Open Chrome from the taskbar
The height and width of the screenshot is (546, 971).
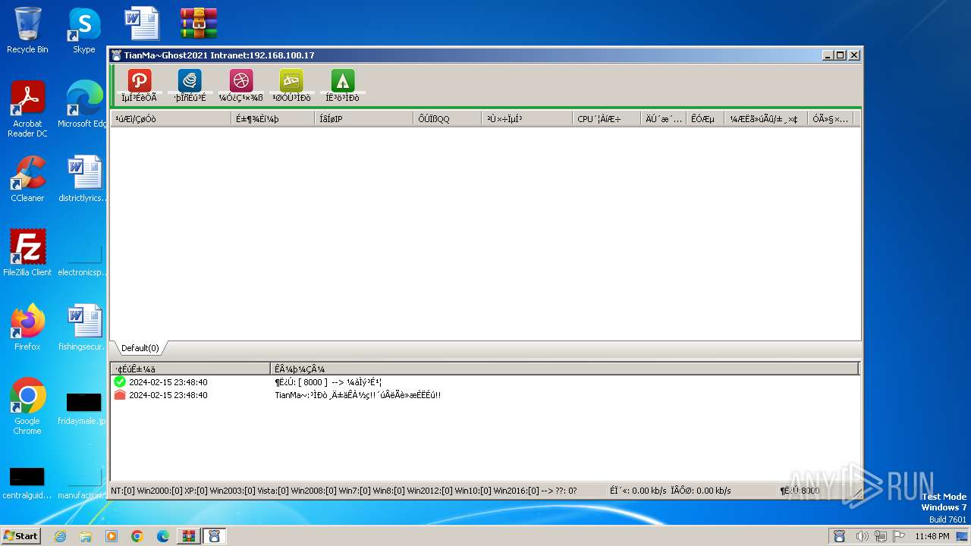click(137, 536)
